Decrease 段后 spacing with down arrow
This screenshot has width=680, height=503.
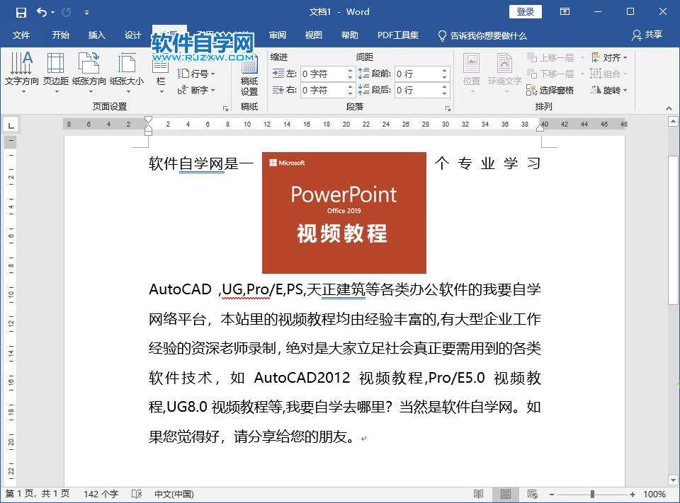445,93
